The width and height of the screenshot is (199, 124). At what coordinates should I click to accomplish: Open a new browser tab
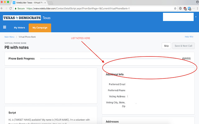(x=50, y=3)
